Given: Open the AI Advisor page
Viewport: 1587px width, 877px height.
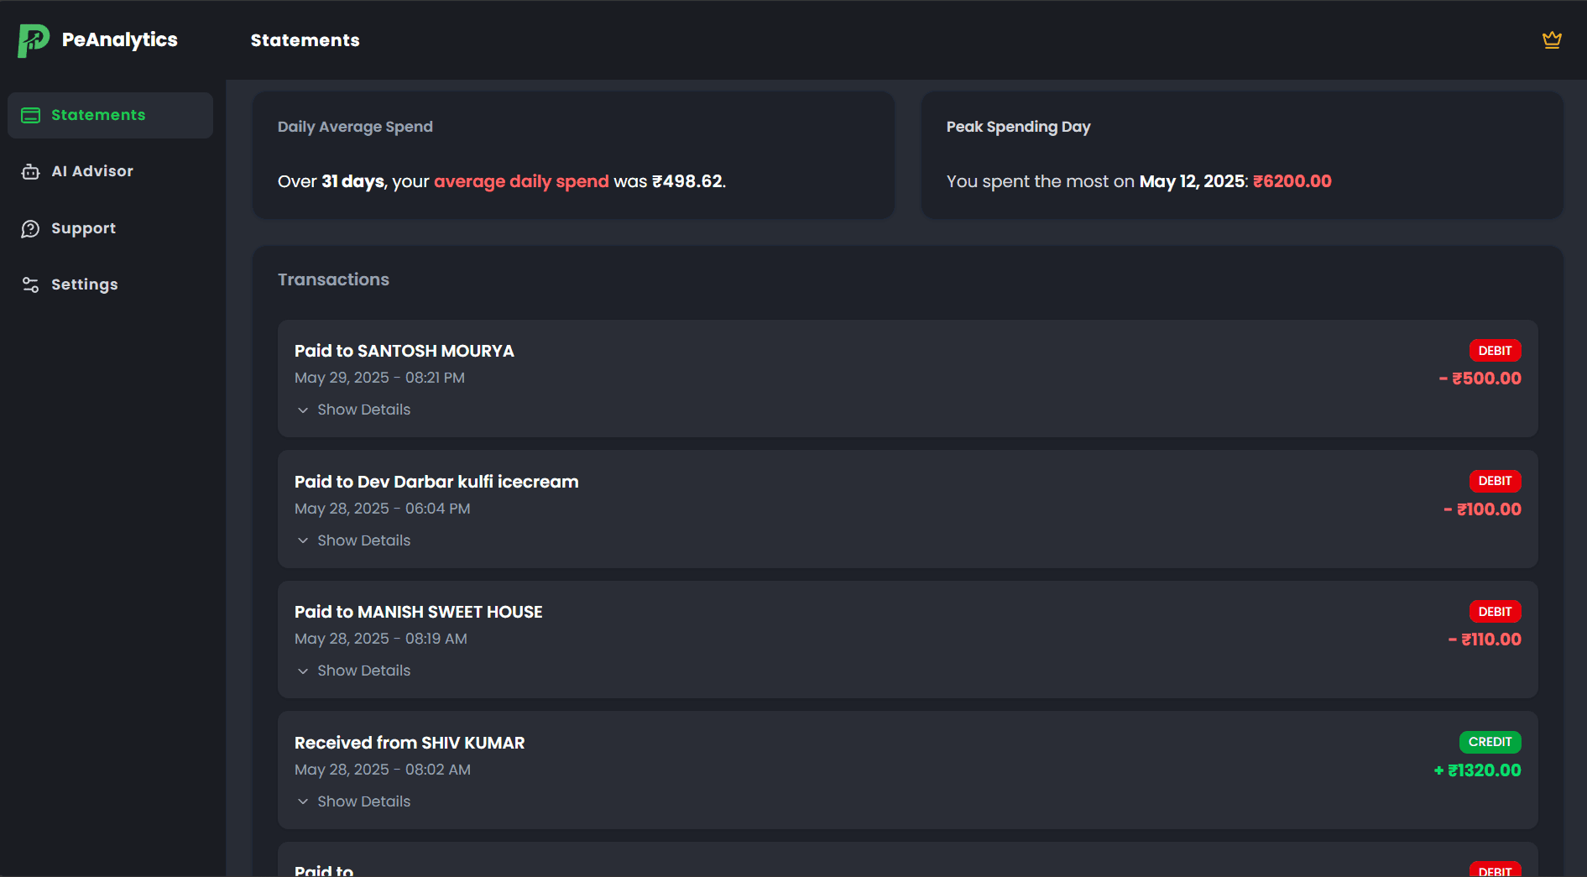Looking at the screenshot, I should [x=92, y=171].
